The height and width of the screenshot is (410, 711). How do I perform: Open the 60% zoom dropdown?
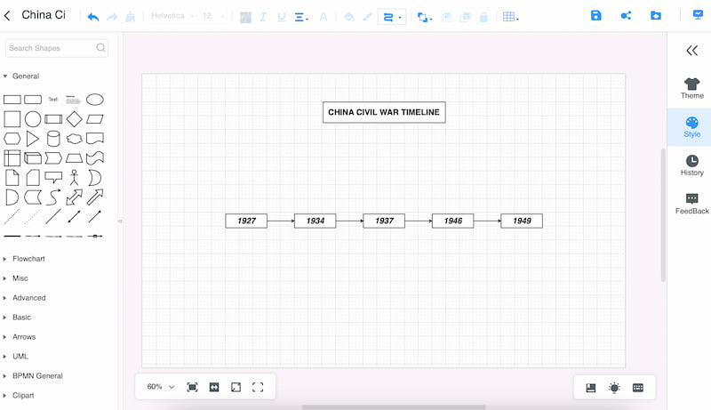tap(161, 386)
